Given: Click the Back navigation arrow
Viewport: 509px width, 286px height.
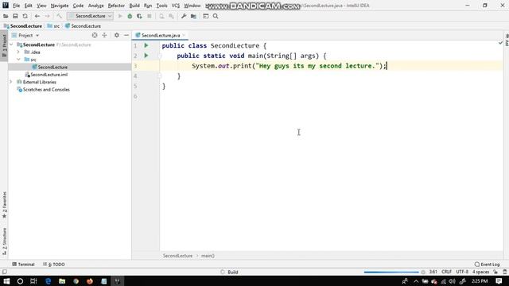Looking at the screenshot, I should [x=37, y=16].
